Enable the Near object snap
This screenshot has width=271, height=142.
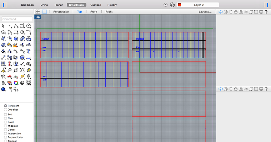pos(5,118)
